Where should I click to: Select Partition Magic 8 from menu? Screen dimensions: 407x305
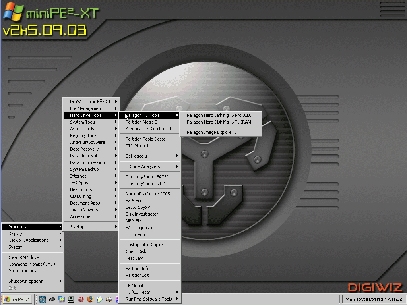[141, 122]
